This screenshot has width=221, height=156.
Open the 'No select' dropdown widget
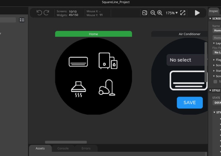pyautogui.click(x=186, y=60)
